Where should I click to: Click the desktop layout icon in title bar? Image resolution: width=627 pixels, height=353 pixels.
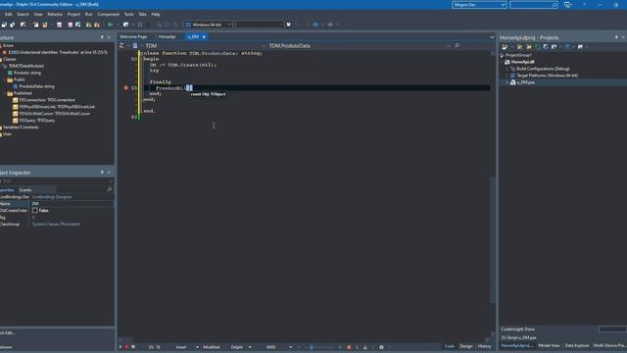[568, 5]
